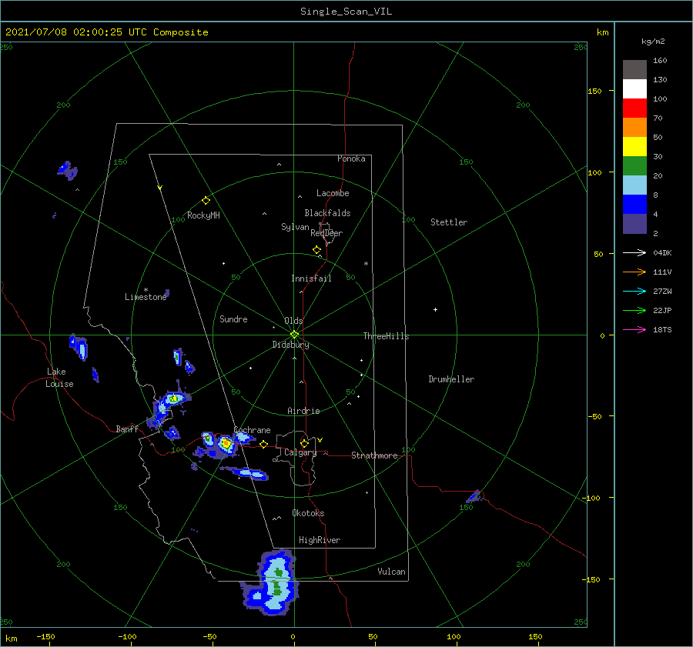Click the ThreeHills label
This screenshot has width=693, height=647.
(386, 336)
